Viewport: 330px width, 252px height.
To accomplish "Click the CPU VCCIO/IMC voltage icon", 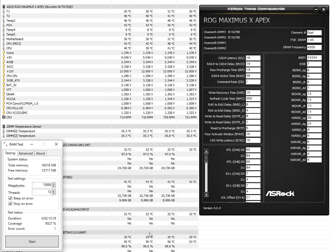I will 4,113.
